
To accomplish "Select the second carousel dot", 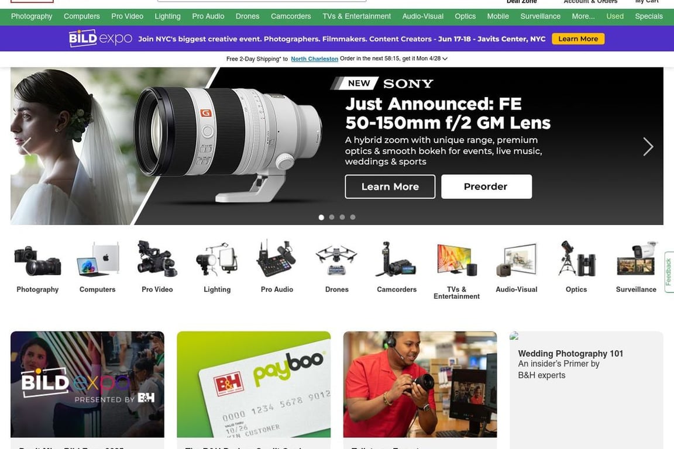I will pos(332,217).
